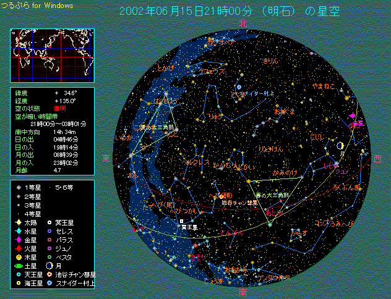Click the red Mars (火星) icon in the legend
Image resolution: width=391 pixels, height=299 pixels.
(19, 248)
